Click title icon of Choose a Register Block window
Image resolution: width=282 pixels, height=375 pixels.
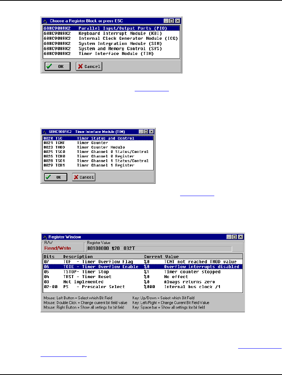point(45,21)
